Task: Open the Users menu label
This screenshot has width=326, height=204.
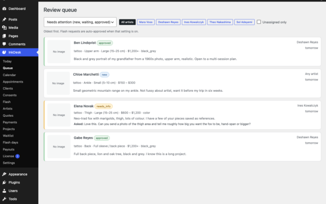Action: coord(13,191)
